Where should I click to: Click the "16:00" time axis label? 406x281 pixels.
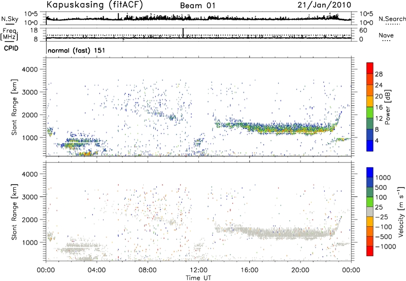(x=249, y=270)
